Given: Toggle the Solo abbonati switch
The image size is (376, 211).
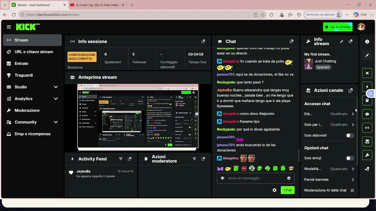Looking at the screenshot, I should [350, 135].
